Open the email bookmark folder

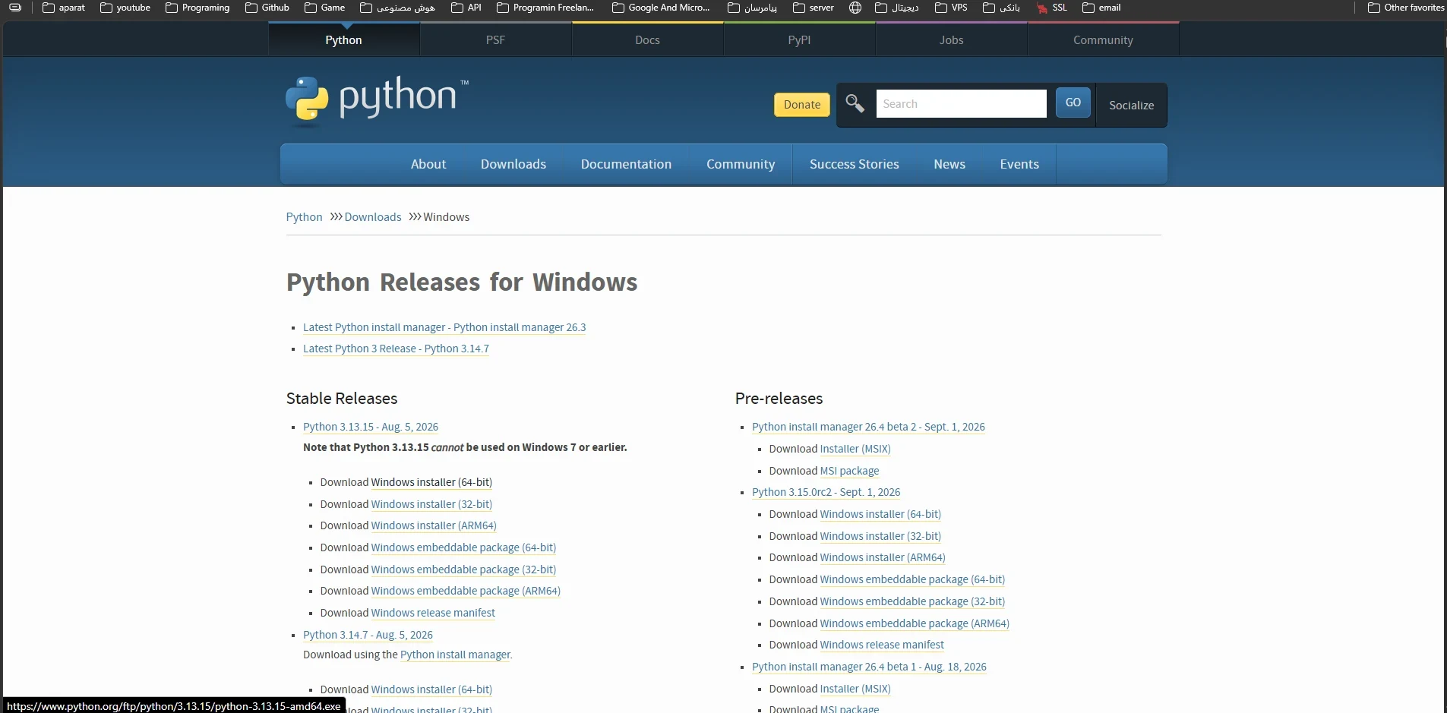click(1101, 8)
